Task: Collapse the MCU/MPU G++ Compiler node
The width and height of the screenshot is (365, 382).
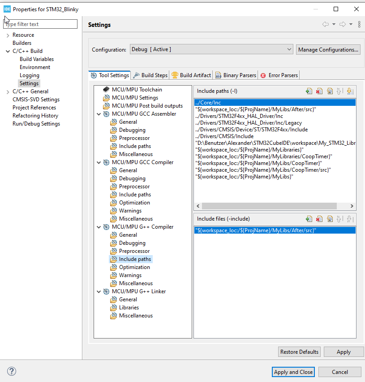Action: (x=99, y=227)
